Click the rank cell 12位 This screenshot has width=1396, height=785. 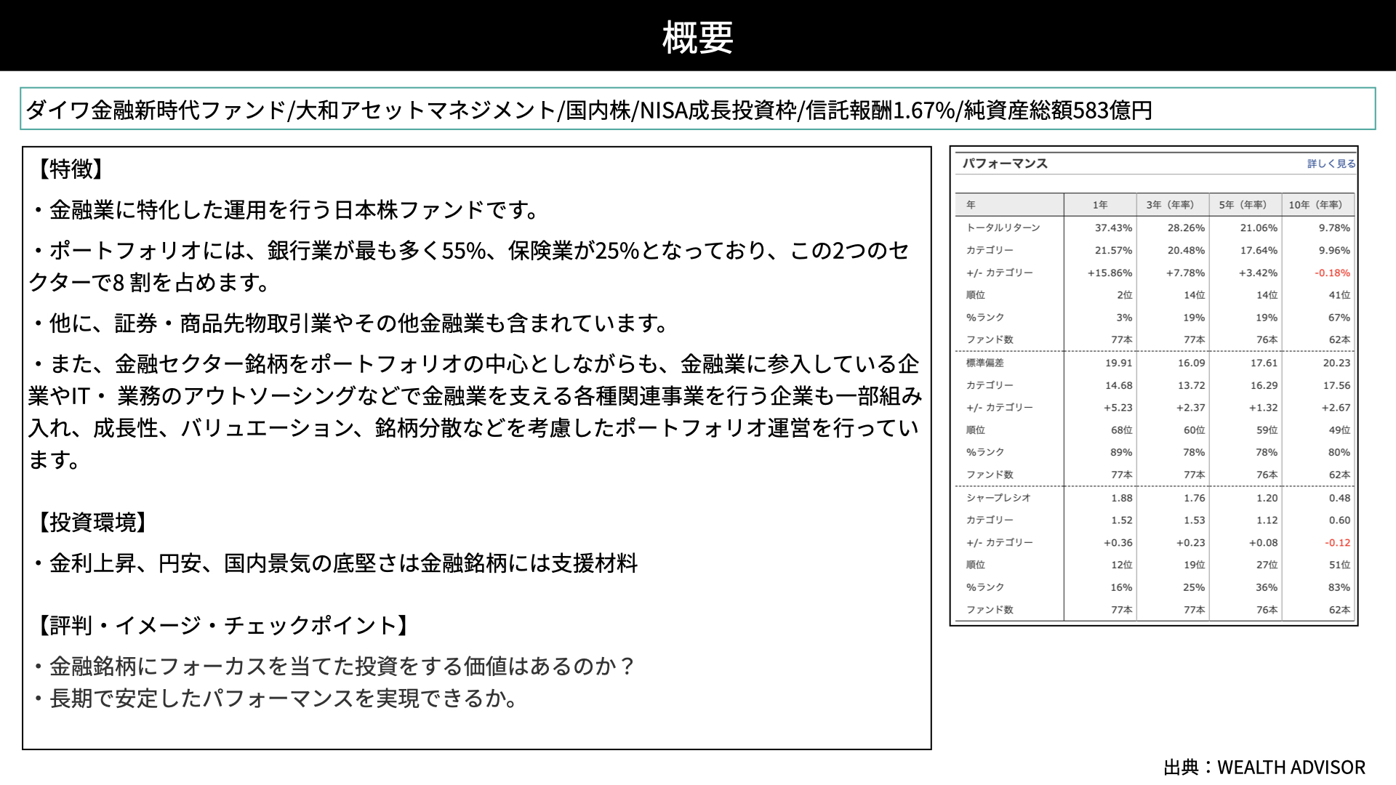pos(1121,565)
